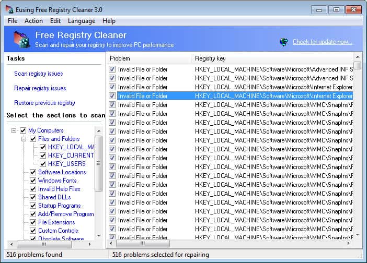
Task: Open the File menu
Action: point(13,21)
